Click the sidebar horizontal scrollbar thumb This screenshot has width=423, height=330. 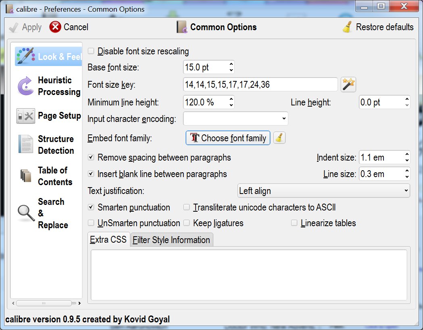click(x=44, y=303)
